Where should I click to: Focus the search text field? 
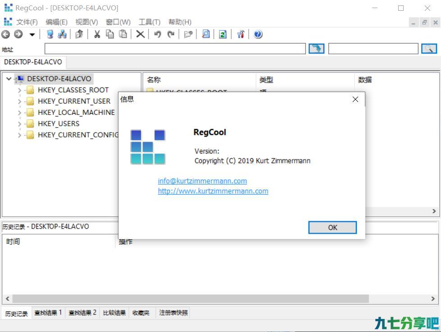[373, 49]
